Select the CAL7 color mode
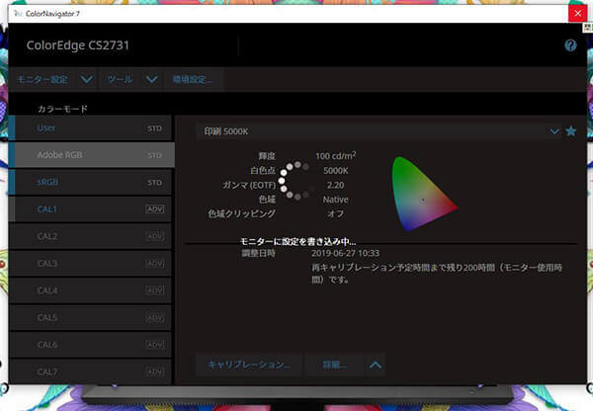 click(91, 371)
